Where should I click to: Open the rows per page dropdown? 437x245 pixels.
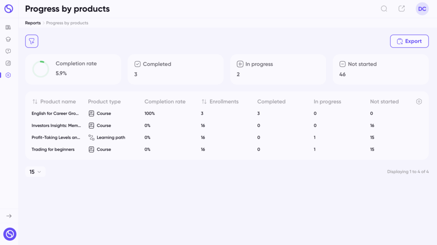point(35,172)
